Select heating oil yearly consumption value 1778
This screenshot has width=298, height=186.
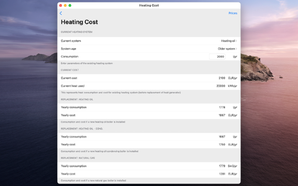coord(222,108)
